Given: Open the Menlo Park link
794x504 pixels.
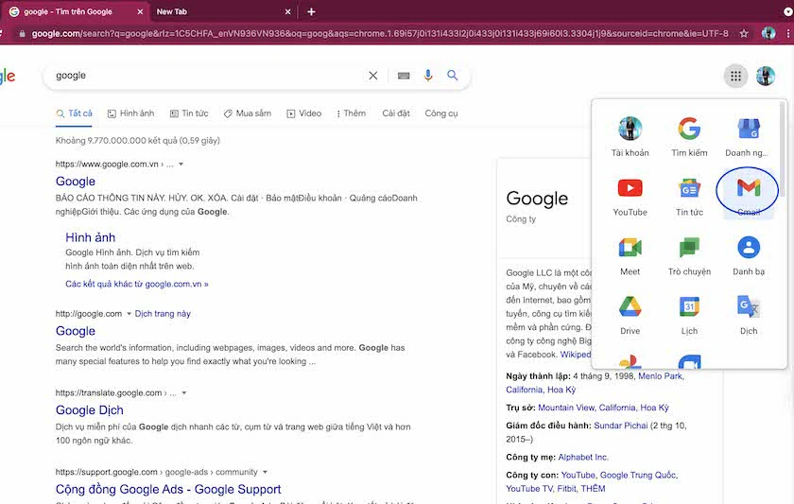Looking at the screenshot, I should [661, 375].
